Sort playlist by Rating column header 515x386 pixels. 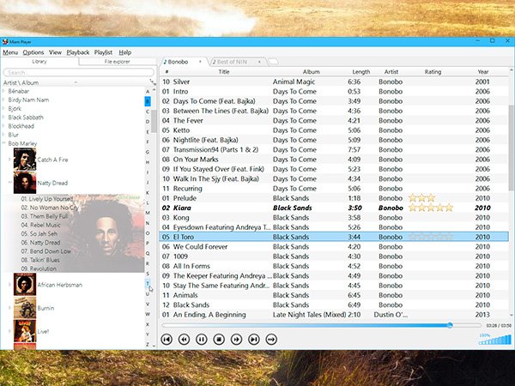click(433, 72)
